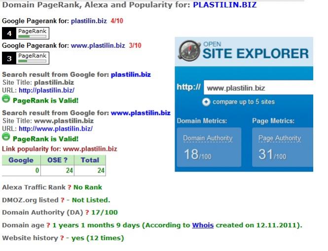
Task: Click the SITE EXPLORER title text
Action: click(255, 54)
